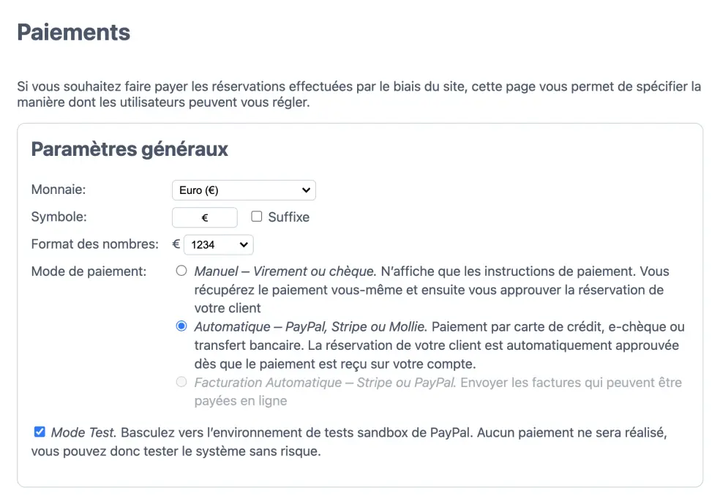Enable the Suffixe checkbox

click(256, 217)
